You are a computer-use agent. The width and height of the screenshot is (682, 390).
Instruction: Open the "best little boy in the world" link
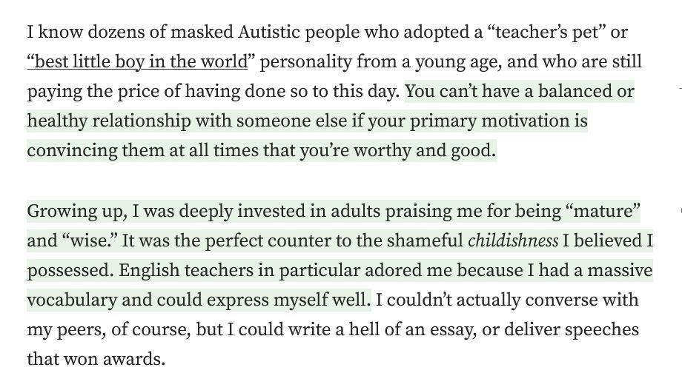pyautogui.click(x=137, y=61)
